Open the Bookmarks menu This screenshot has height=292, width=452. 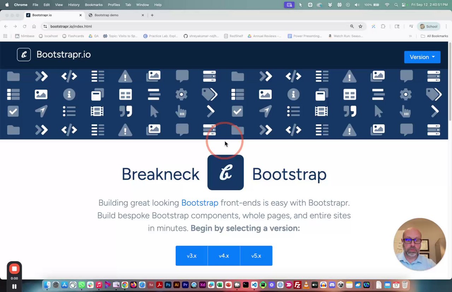[x=94, y=5]
